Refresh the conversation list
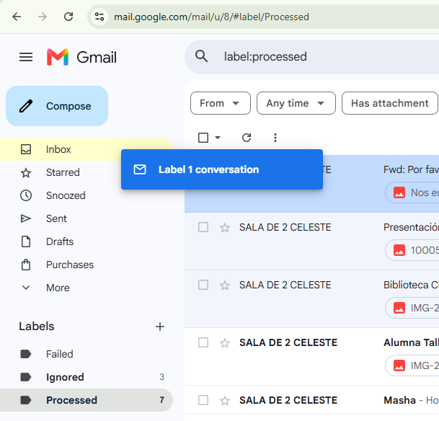This screenshot has width=439, height=421. click(x=247, y=138)
